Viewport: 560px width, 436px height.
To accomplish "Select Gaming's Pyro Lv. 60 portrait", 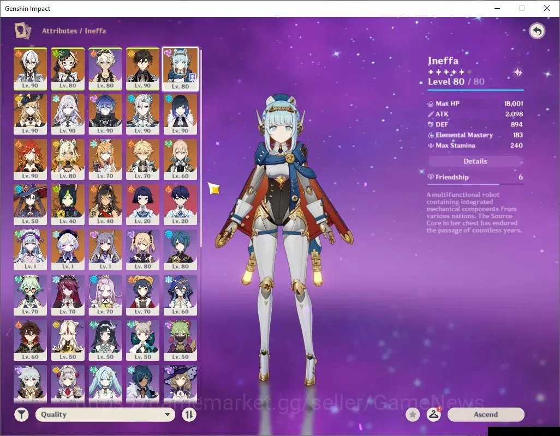I will click(31, 341).
